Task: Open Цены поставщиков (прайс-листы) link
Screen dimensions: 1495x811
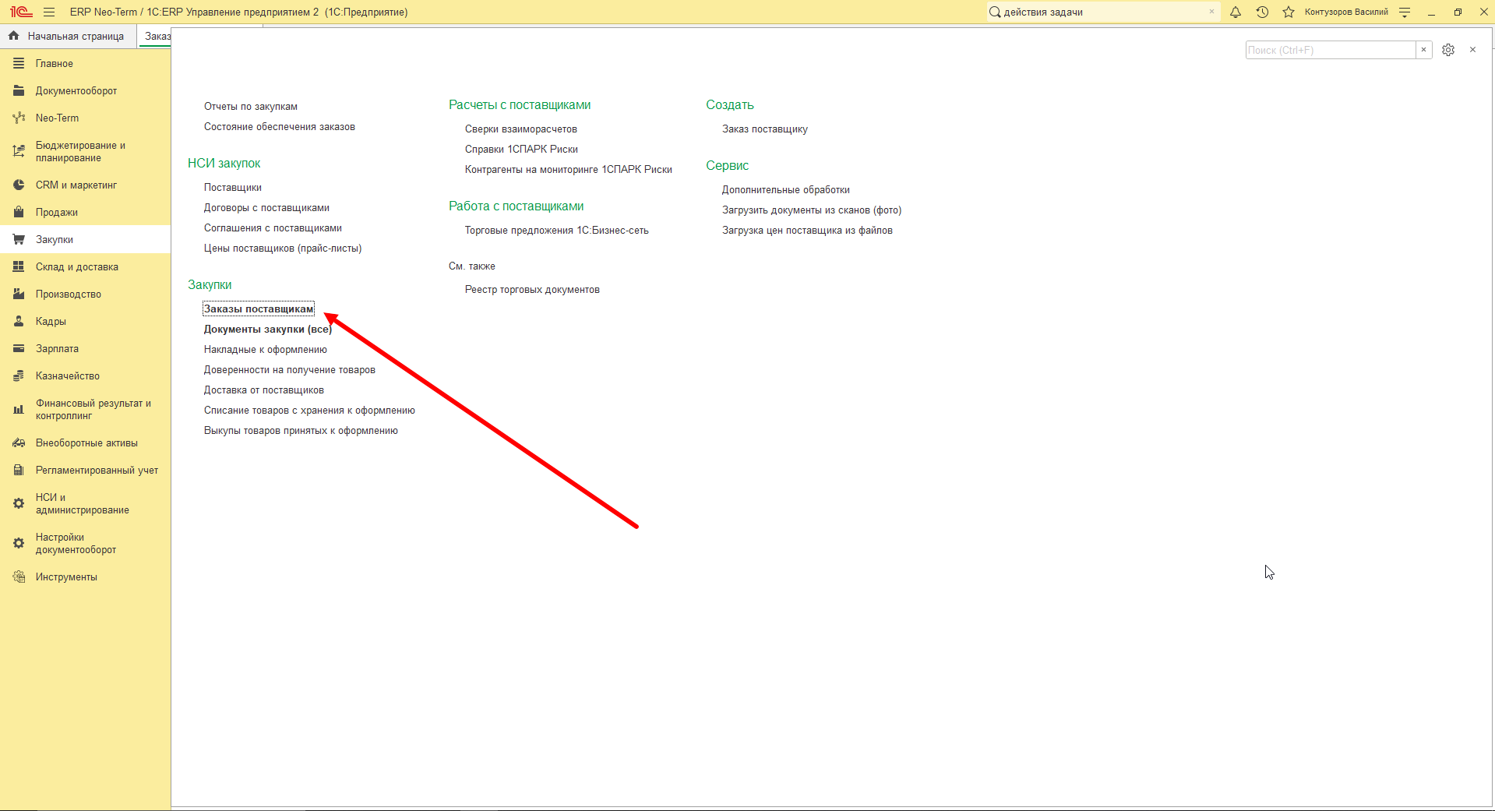Action: [x=283, y=249]
